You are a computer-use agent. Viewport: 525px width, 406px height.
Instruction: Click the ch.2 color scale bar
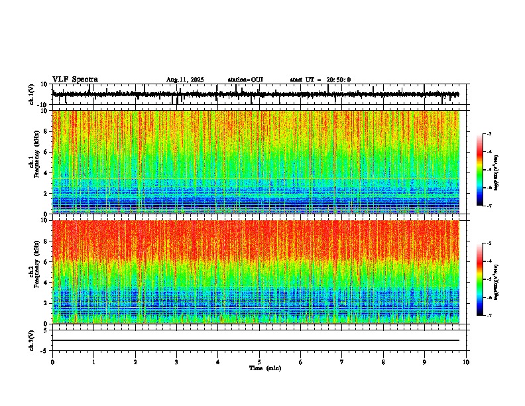(x=479, y=279)
